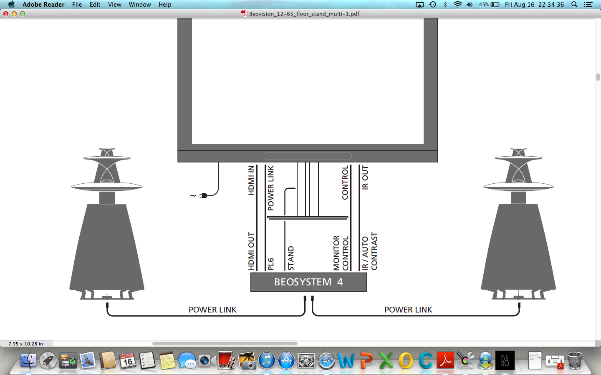
Task: Click the date and time display
Action: click(x=534, y=5)
